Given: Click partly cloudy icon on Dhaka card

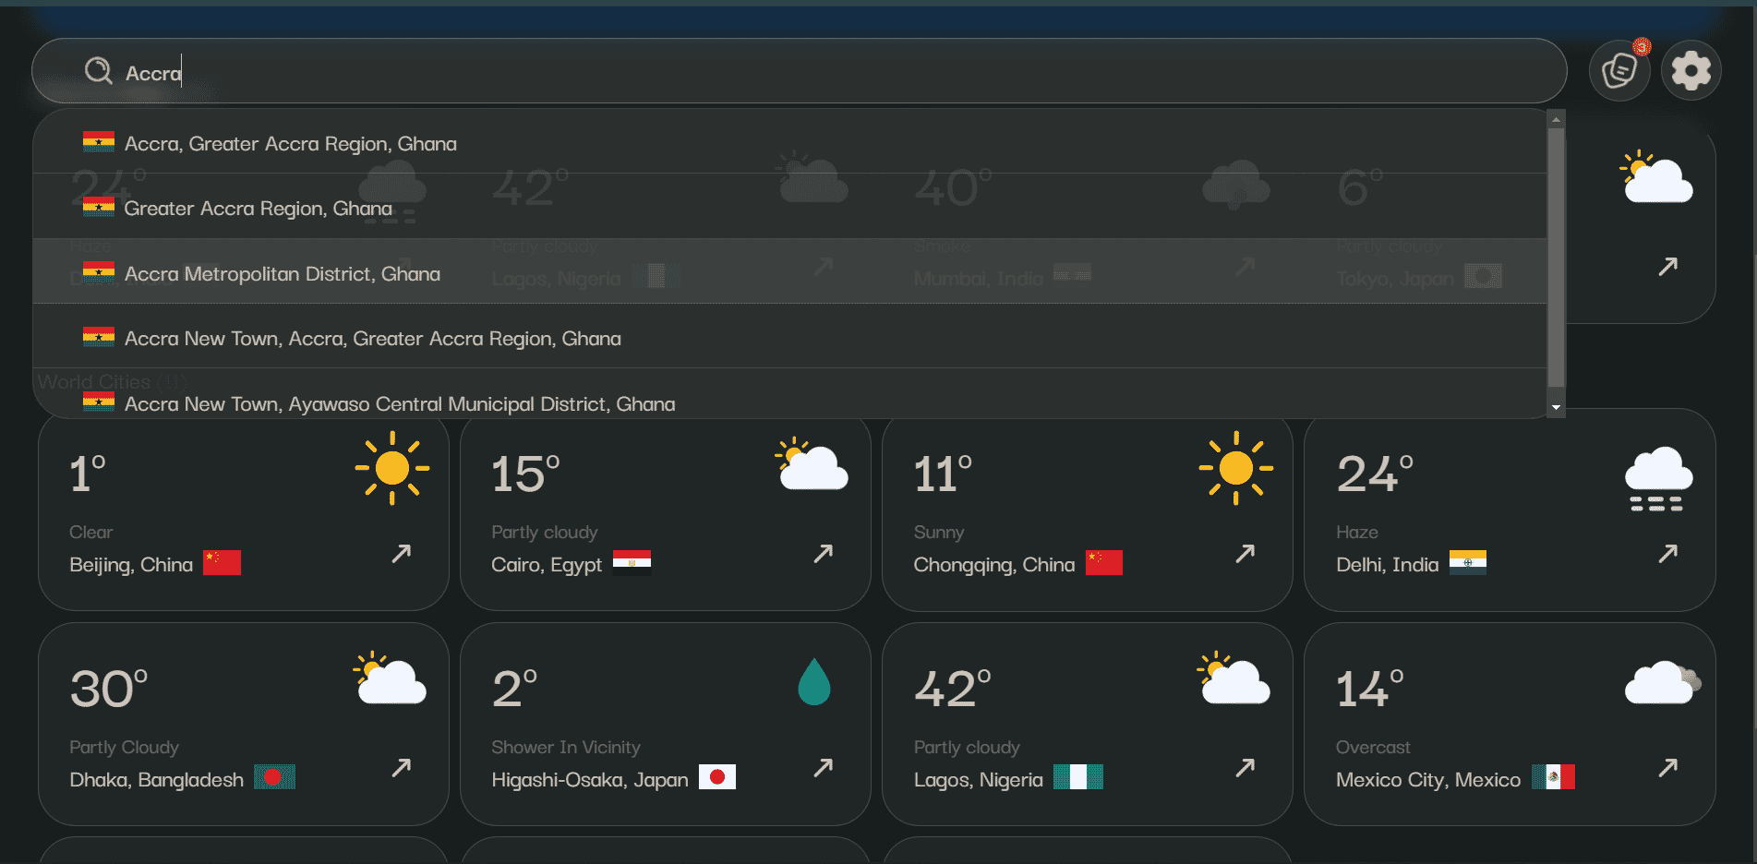Looking at the screenshot, I should [x=390, y=678].
